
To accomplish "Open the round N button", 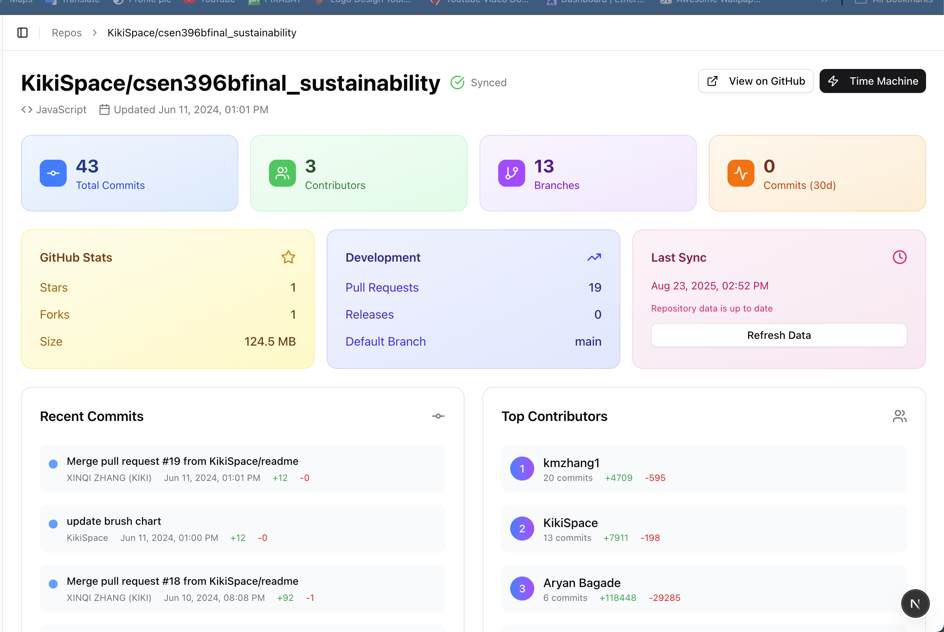I will (x=915, y=604).
